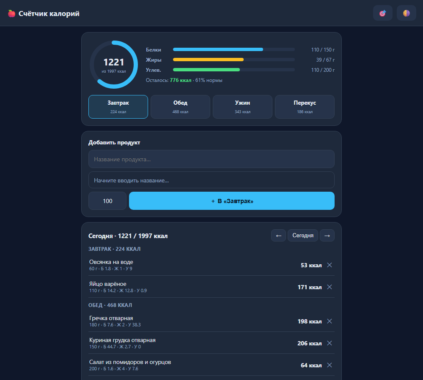Select the Ужин meal tab
Image resolution: width=423 pixels, height=380 pixels.
point(242,107)
